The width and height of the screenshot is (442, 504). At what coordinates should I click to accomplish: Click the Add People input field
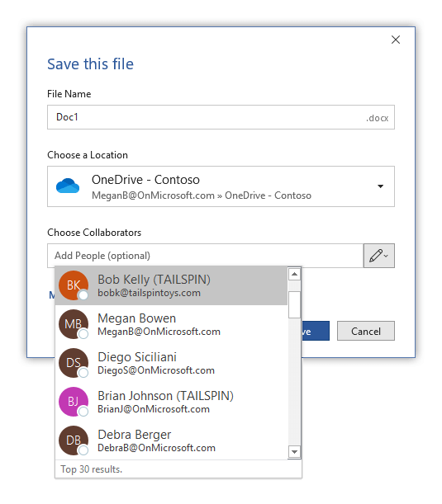tap(205, 256)
